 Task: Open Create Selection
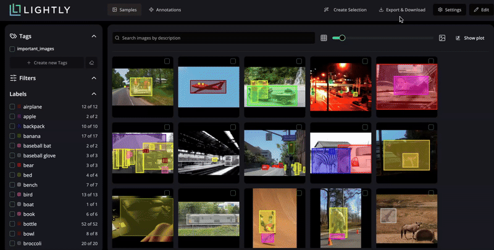pos(345,10)
